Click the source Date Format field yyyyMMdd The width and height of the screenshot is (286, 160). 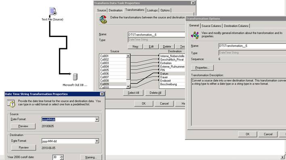coord(69,119)
